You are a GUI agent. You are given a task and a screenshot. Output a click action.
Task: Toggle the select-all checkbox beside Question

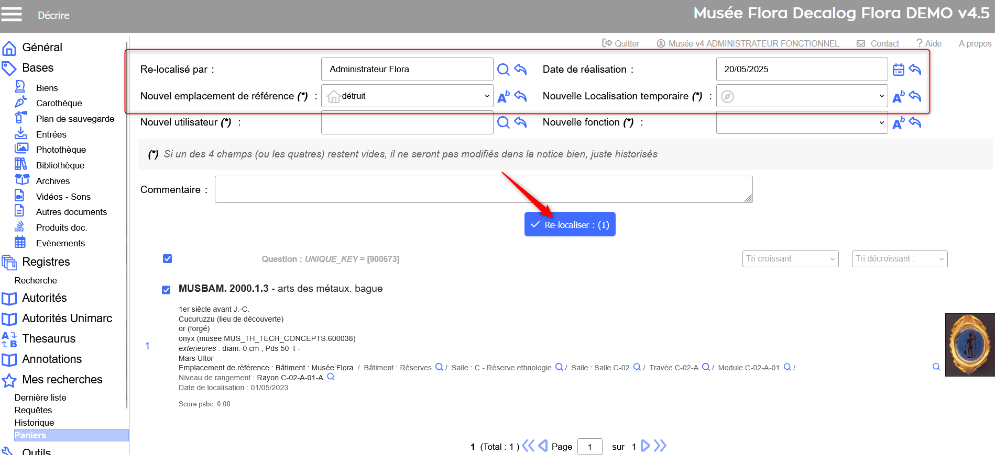(167, 259)
